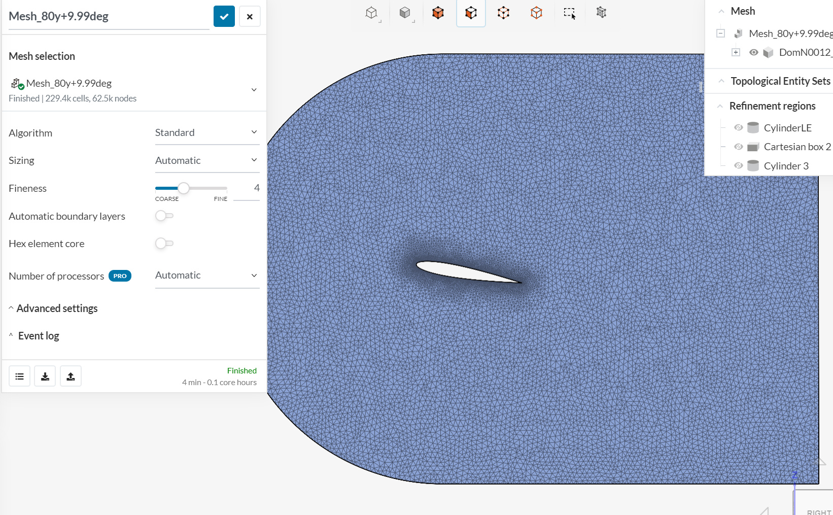
Task: Open the solid gray cube render mode
Action: pyautogui.click(x=405, y=13)
